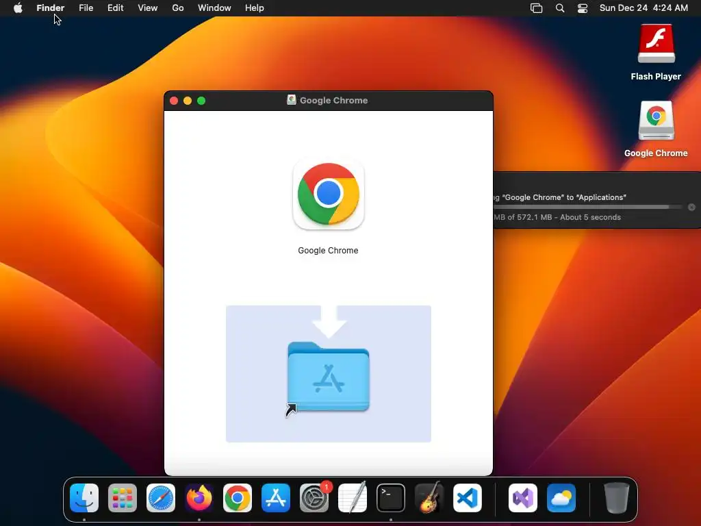The image size is (701, 526).
Task: Cancel the copy to Applications
Action: click(x=691, y=207)
